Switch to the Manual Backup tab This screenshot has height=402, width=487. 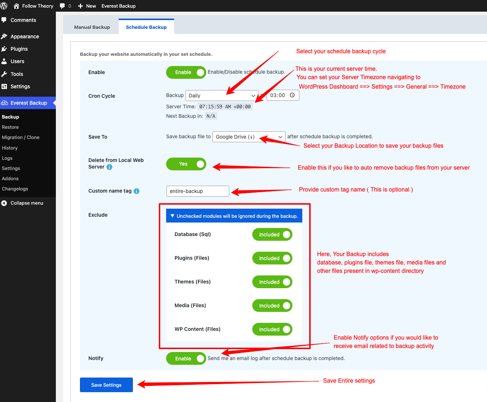coord(92,27)
